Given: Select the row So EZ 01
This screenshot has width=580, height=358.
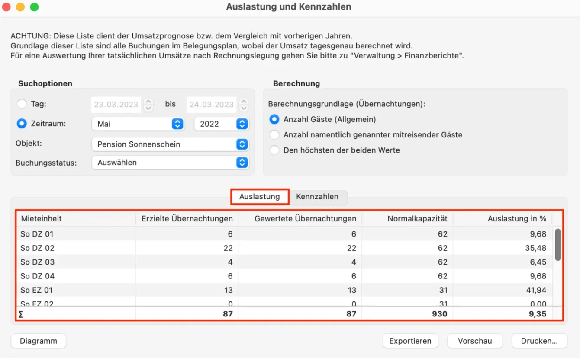Looking at the screenshot, I should (284, 290).
